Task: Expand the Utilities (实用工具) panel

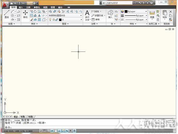Action: [154, 24]
